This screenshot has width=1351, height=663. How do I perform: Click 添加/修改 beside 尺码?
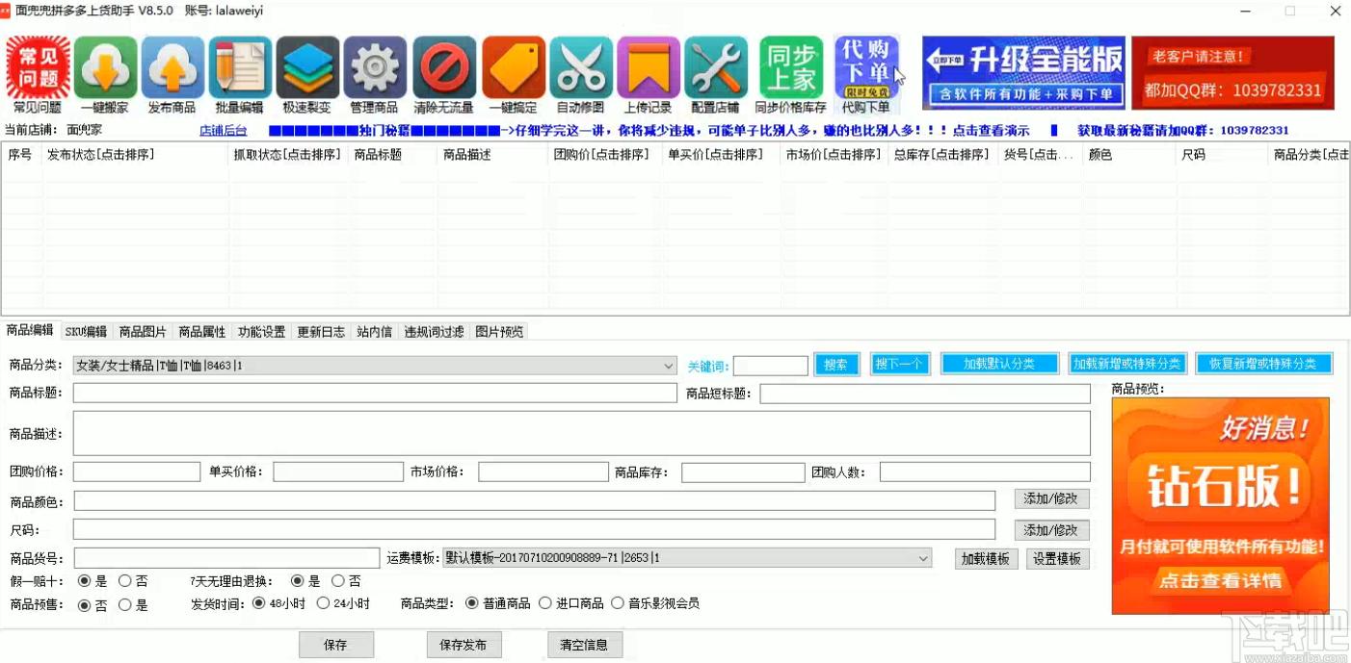1052,530
